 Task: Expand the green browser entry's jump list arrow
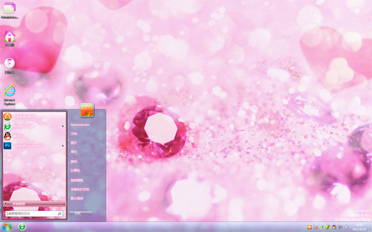coord(63,126)
